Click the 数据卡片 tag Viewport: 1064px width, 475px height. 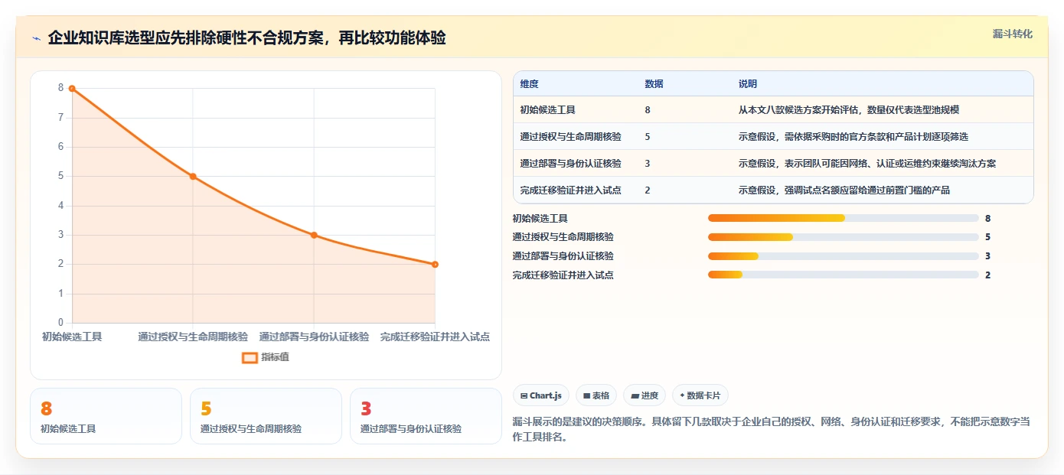[700, 395]
